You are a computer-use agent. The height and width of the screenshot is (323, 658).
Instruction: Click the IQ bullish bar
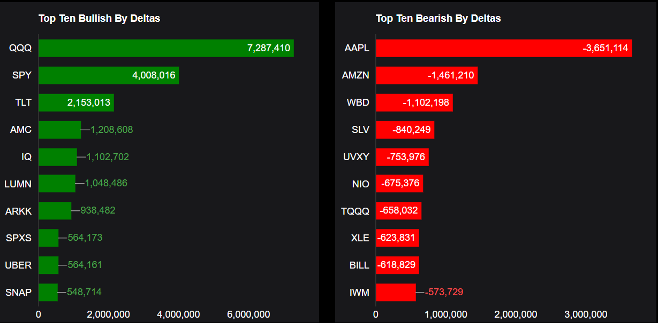click(x=58, y=157)
